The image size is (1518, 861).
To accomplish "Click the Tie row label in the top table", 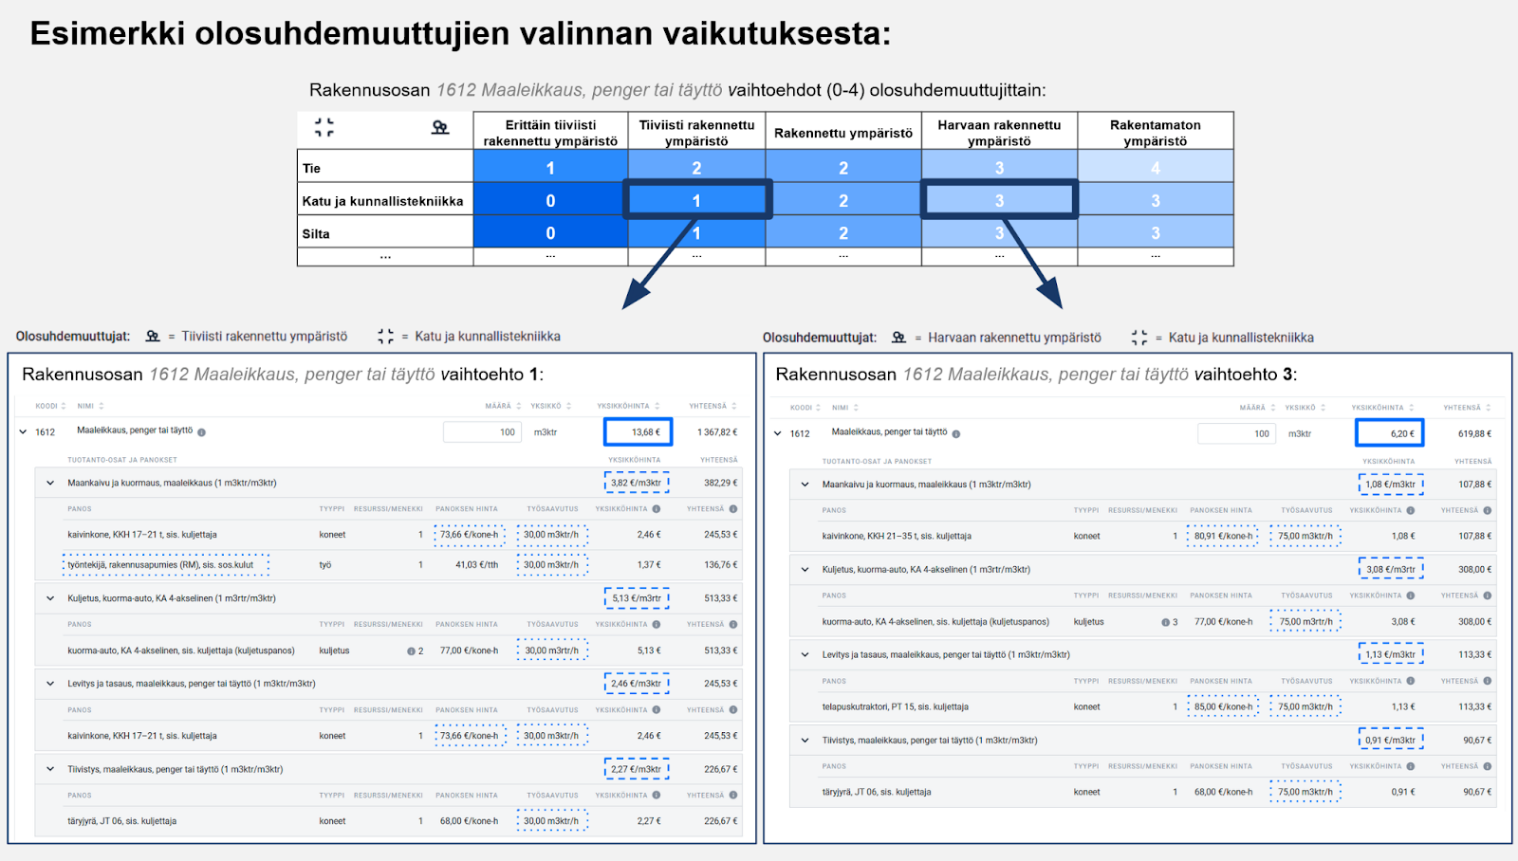I will coord(311,169).
